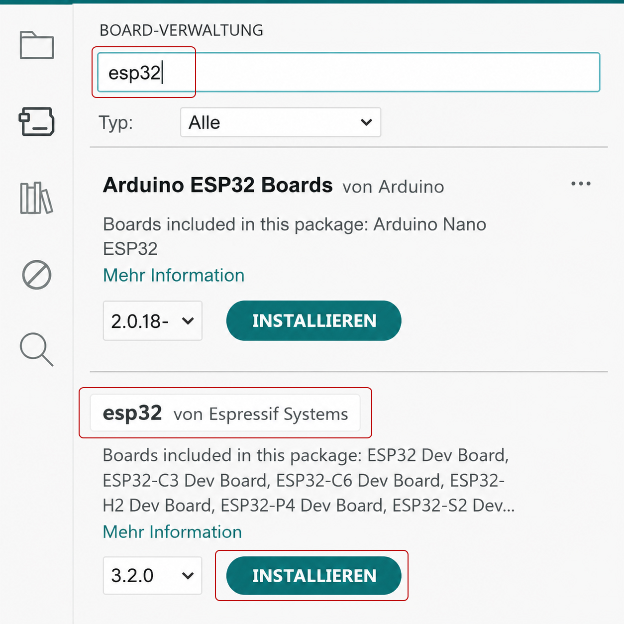Viewport: 624px width, 624px height.
Task: Click the BOARD-VERWALTUNG panel header
Action: pos(182,30)
